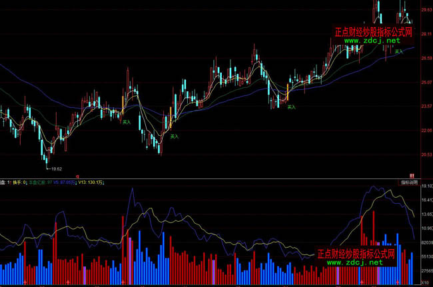Image resolution: width=433 pixels, height=287 pixels.
Task: Click the 19.62 lowest price label
Action: pos(56,168)
